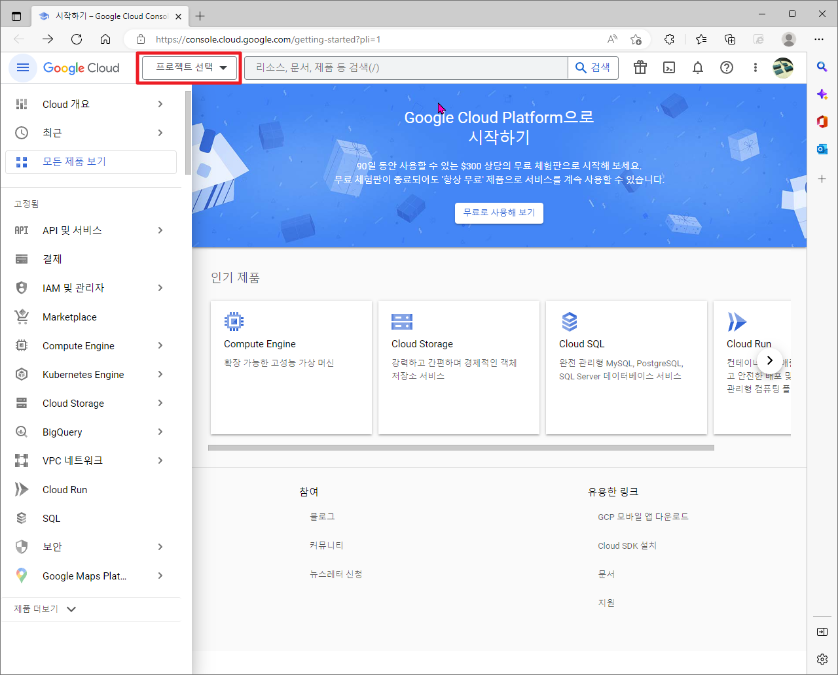Open Marketplace menu item
The image size is (838, 675).
[91, 317]
